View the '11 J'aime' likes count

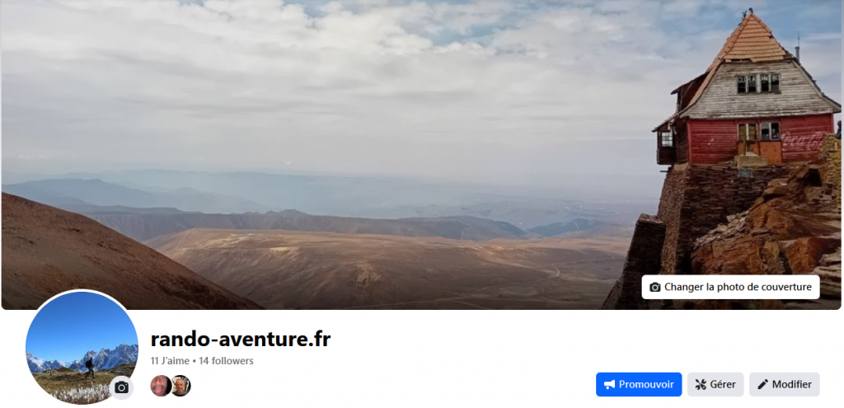[x=170, y=361]
